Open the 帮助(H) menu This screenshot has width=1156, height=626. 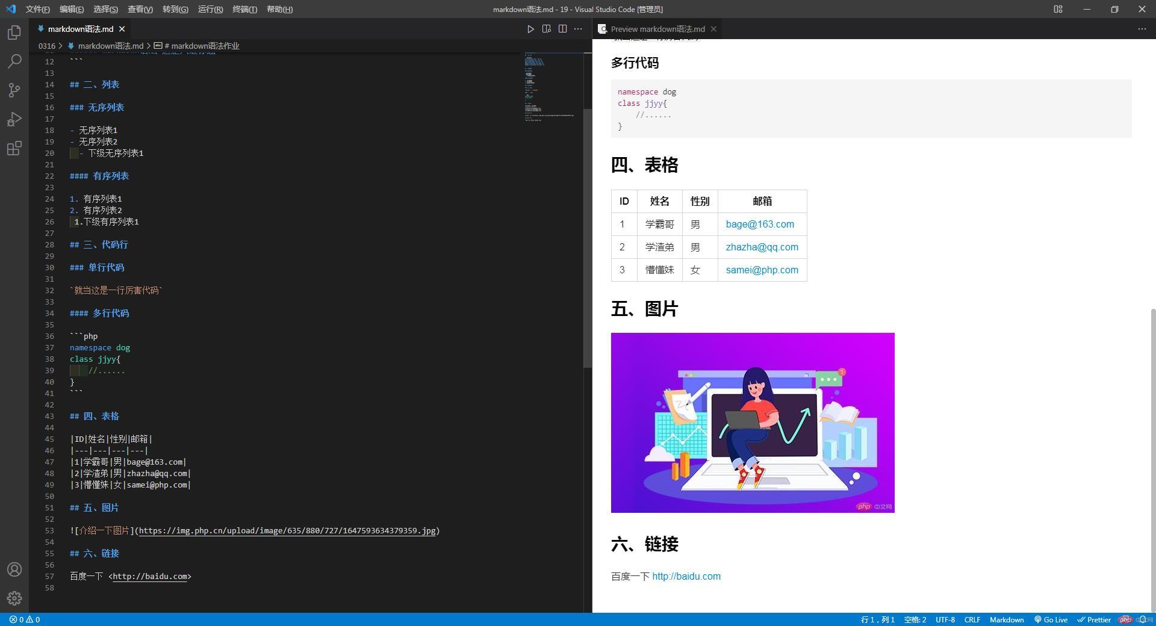tap(279, 9)
